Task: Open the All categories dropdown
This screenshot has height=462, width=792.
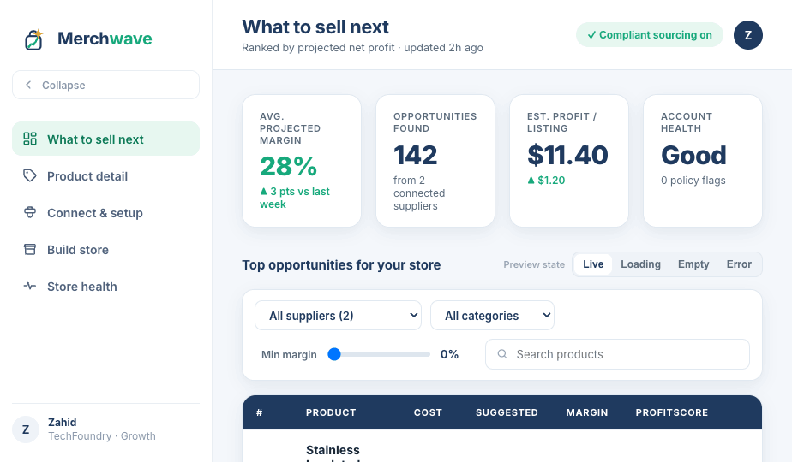Action: click(492, 316)
